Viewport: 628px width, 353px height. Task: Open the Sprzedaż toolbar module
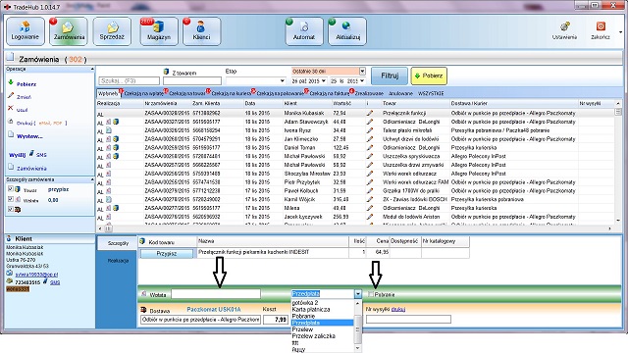pyautogui.click(x=112, y=31)
